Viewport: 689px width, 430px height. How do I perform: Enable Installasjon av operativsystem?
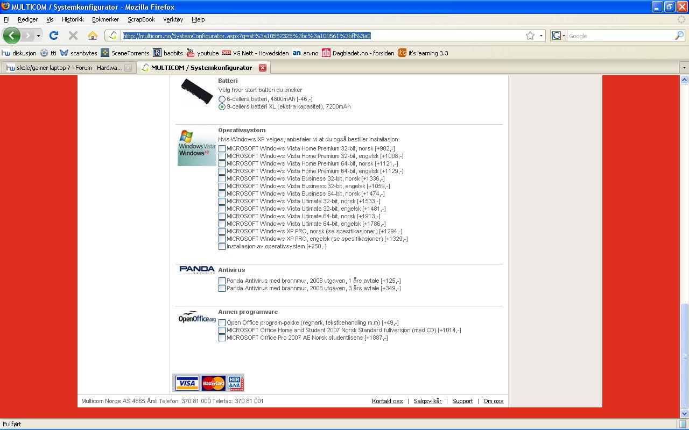pos(222,247)
